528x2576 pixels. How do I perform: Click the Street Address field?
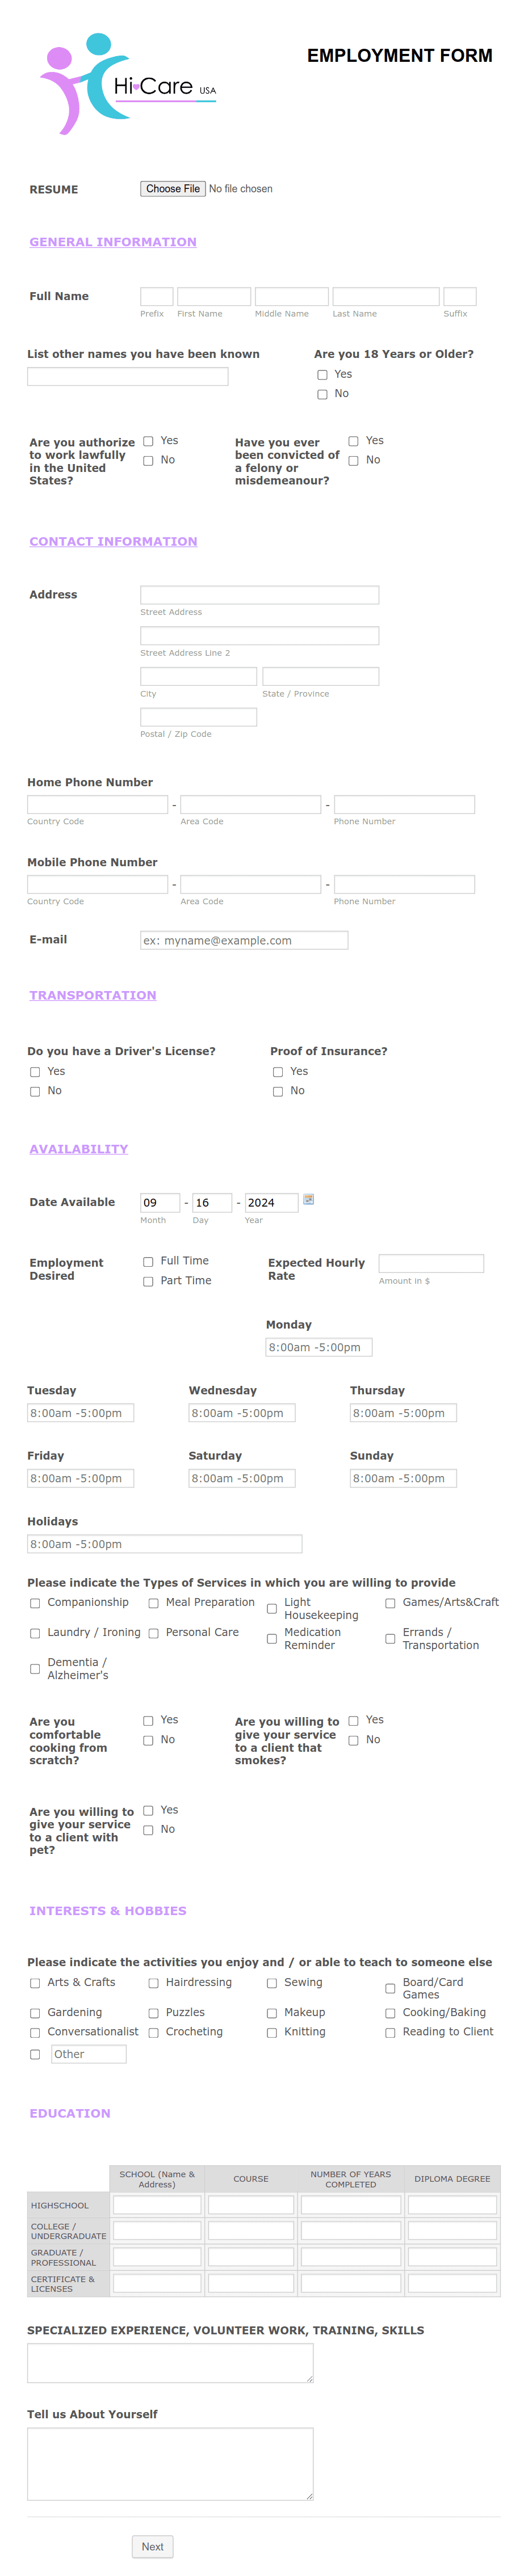pyautogui.click(x=260, y=595)
